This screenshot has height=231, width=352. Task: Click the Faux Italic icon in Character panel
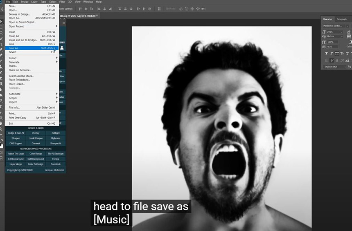point(331,54)
